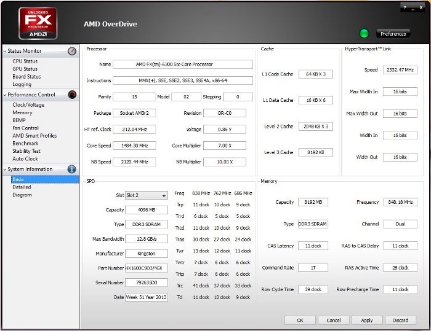
Task: Click the NB Speed value field
Action: [x=134, y=162]
